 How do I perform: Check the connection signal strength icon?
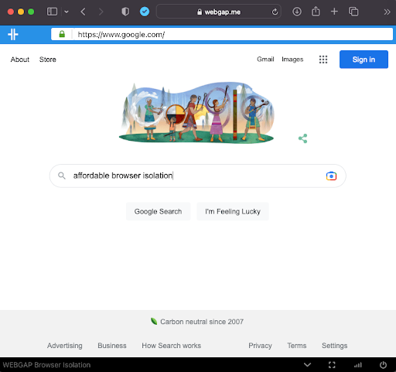pos(358,365)
